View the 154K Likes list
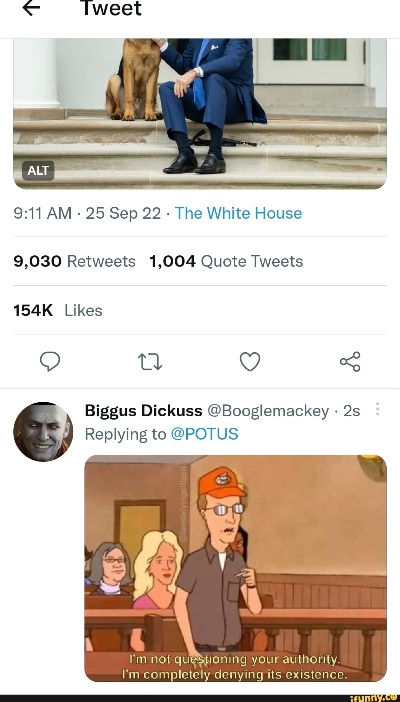 click(x=57, y=310)
